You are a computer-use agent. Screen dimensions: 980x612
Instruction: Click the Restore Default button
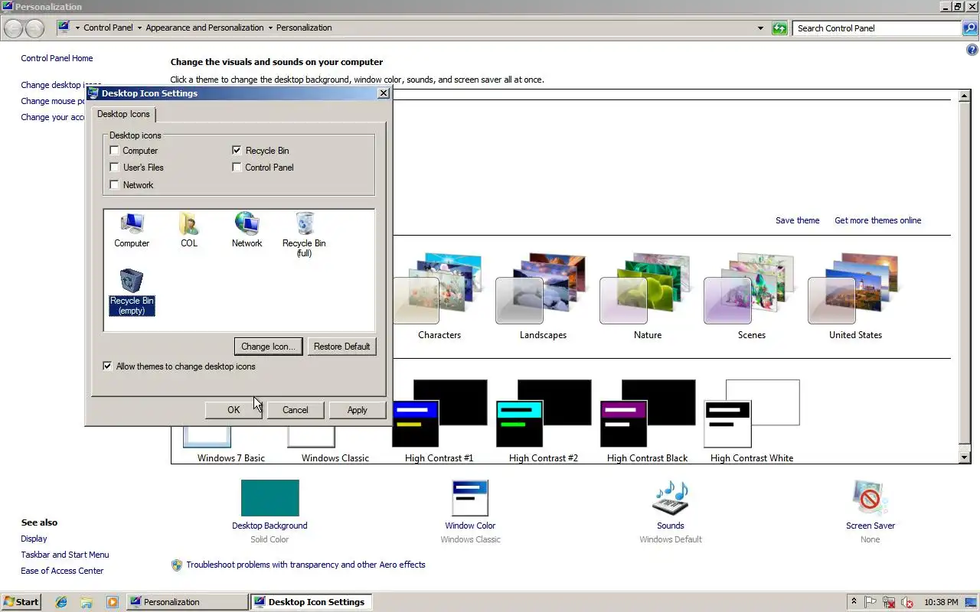click(341, 347)
